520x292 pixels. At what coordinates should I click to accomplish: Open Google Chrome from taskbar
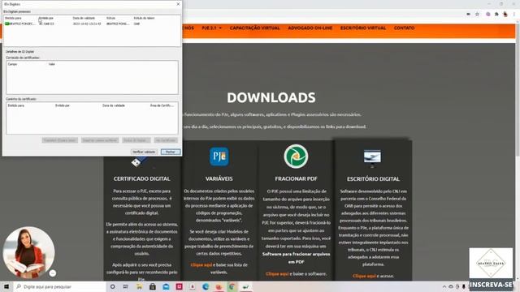(232, 286)
